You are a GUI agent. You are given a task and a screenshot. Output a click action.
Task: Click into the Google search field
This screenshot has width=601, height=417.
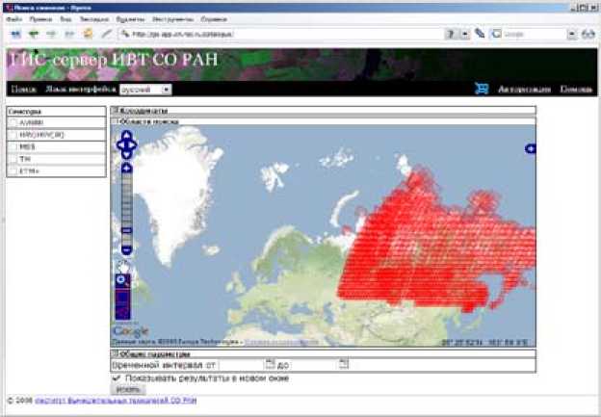tap(534, 34)
